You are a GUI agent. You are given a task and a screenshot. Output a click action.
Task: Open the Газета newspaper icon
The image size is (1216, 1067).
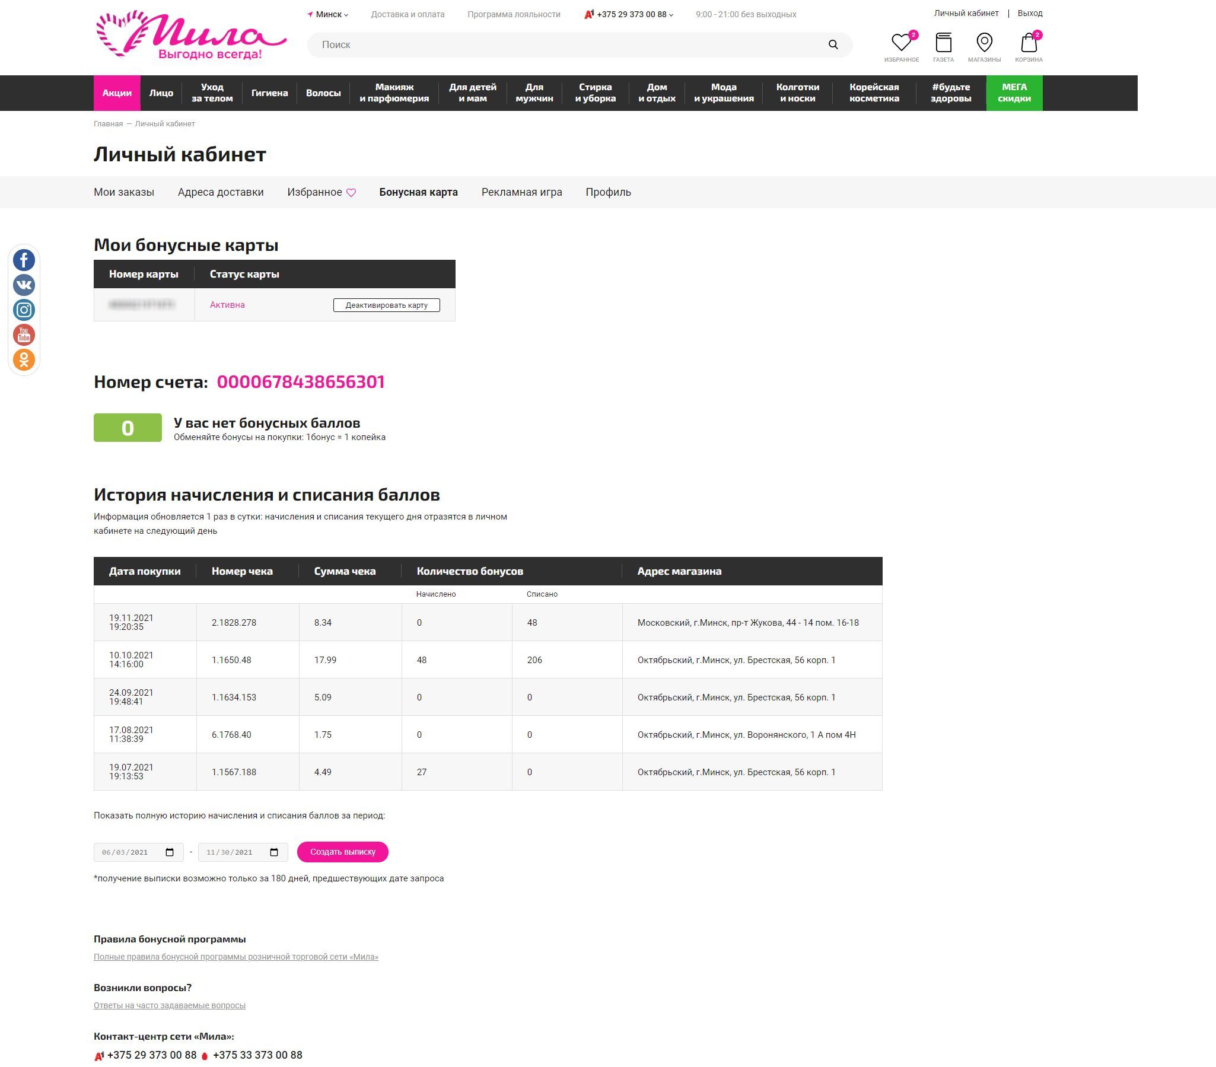click(943, 43)
